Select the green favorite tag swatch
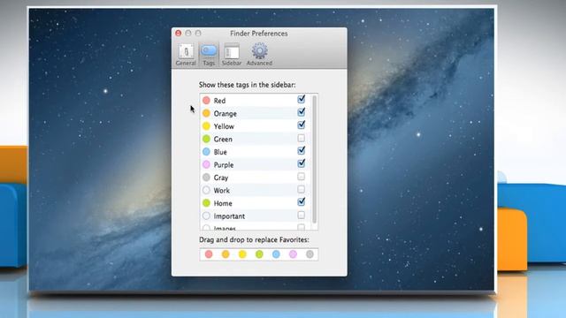Viewport: 566px width, 318px height. tap(259, 254)
